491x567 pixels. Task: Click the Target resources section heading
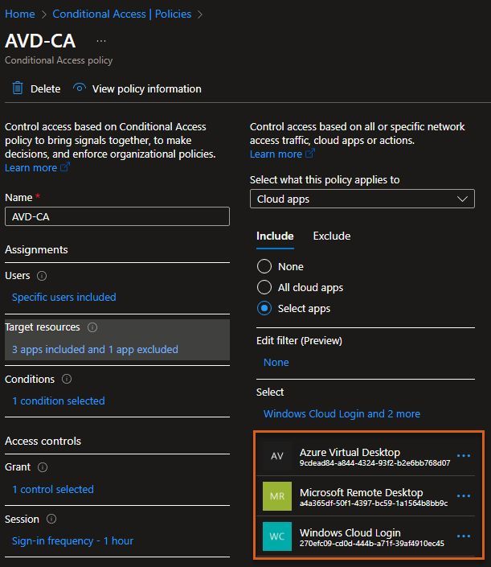[x=43, y=327]
